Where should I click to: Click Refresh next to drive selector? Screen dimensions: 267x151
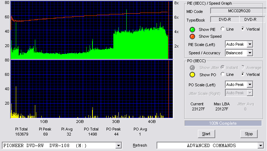tap(140, 146)
